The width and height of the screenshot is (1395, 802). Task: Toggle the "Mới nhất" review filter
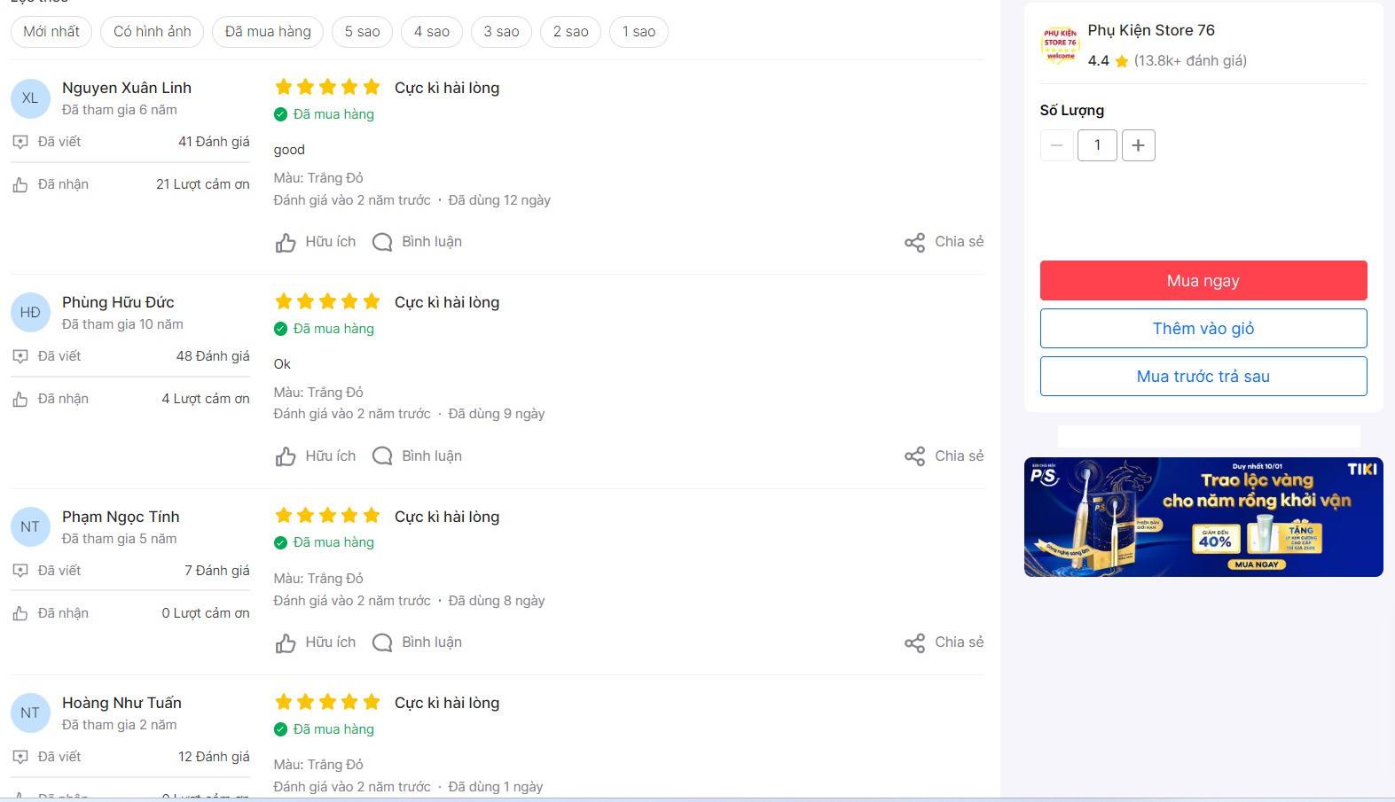pos(51,32)
